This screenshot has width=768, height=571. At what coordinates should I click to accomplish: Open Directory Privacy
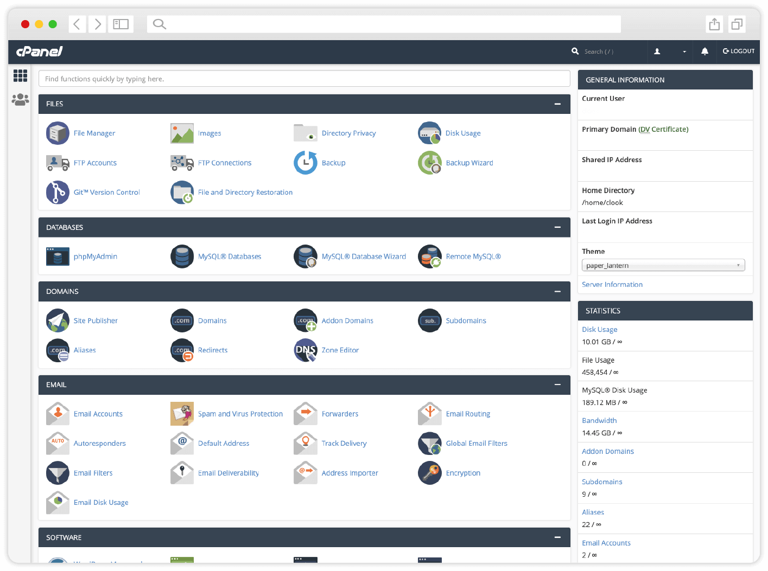pos(306,133)
